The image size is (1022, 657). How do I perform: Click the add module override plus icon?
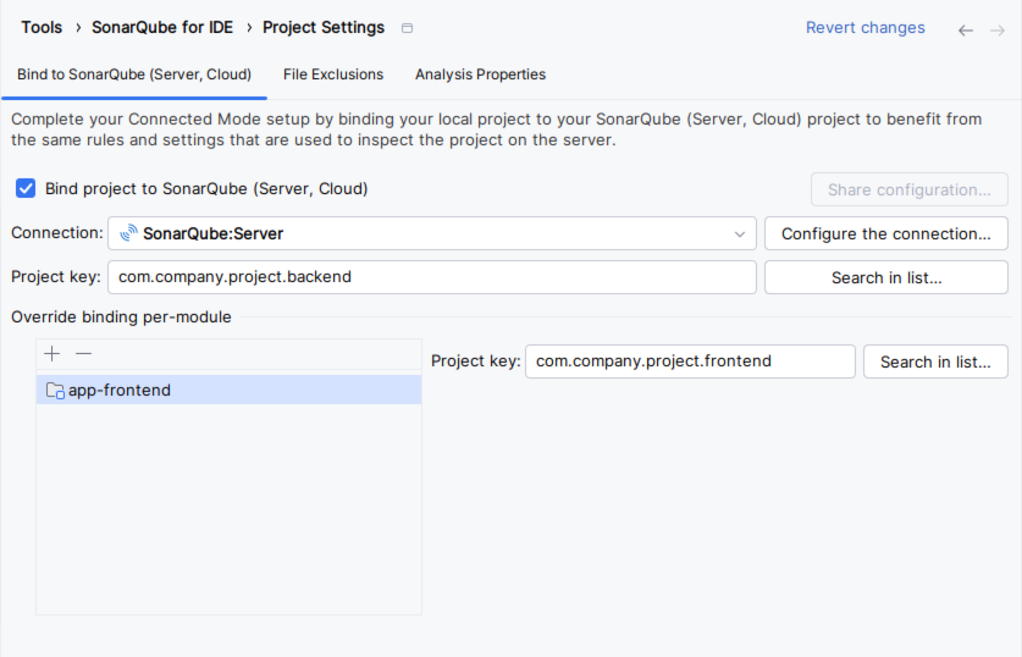pyautogui.click(x=53, y=354)
